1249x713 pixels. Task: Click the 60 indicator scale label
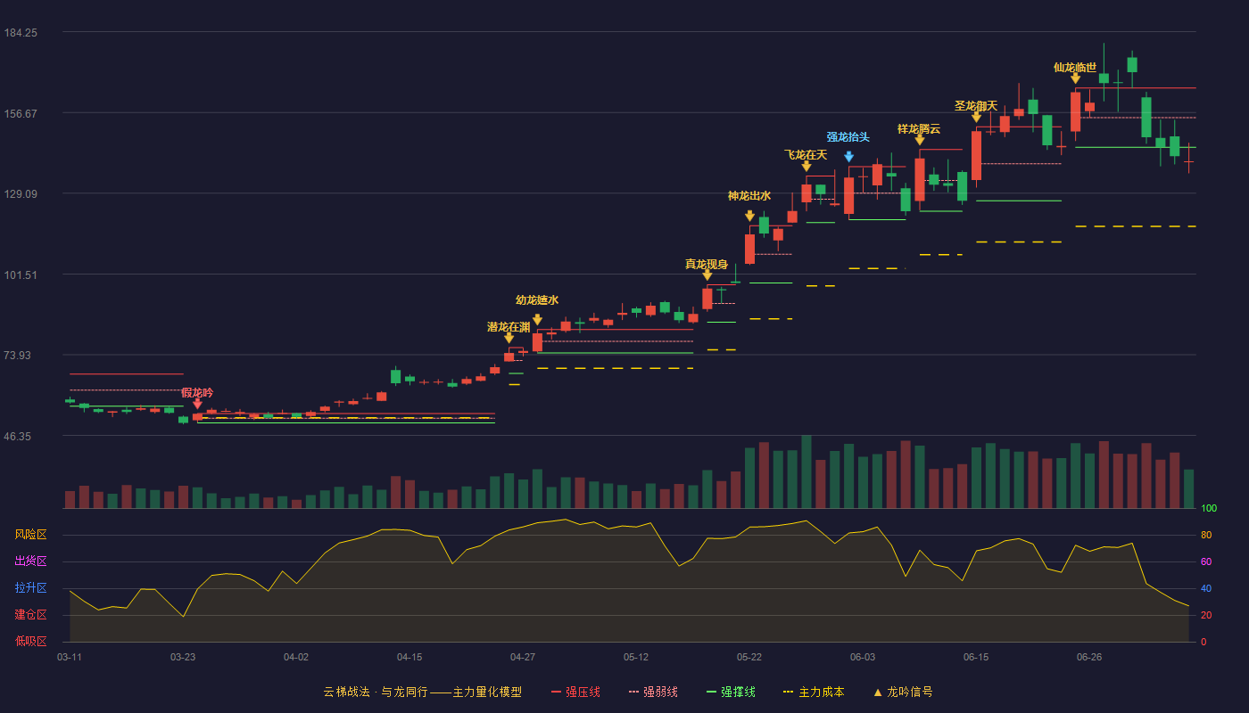click(1206, 561)
